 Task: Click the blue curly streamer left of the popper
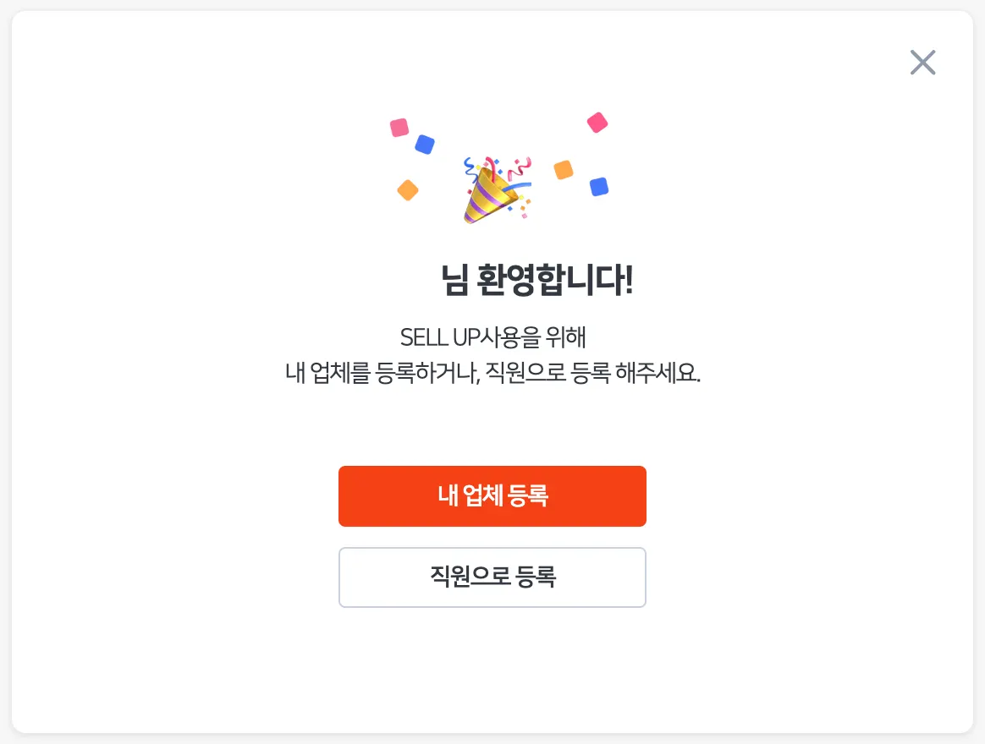pos(468,167)
